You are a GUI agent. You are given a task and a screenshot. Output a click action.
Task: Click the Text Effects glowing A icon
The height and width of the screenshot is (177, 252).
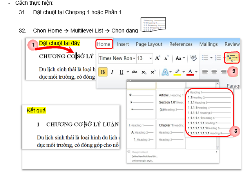pyautogui.click(x=165, y=72)
